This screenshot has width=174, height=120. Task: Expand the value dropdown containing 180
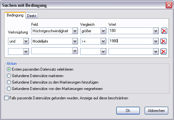(x=156, y=31)
